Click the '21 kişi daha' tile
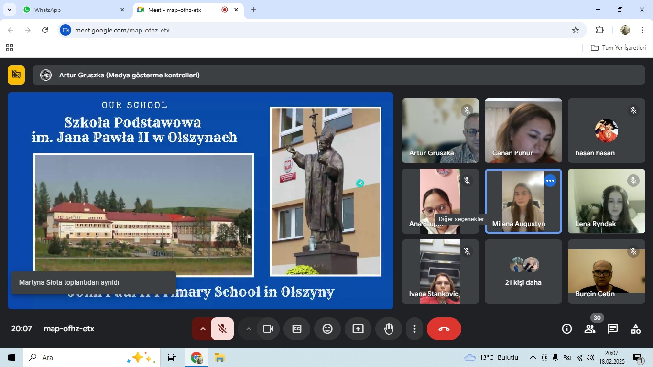This screenshot has height=367, width=653. tap(523, 271)
